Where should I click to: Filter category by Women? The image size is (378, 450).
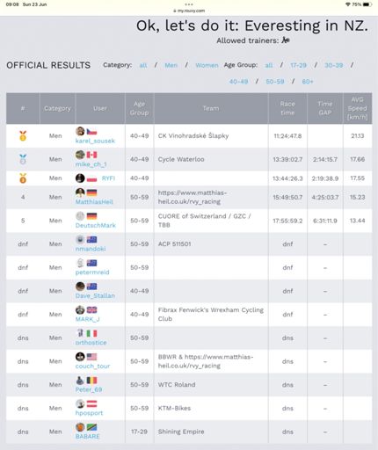coord(207,65)
